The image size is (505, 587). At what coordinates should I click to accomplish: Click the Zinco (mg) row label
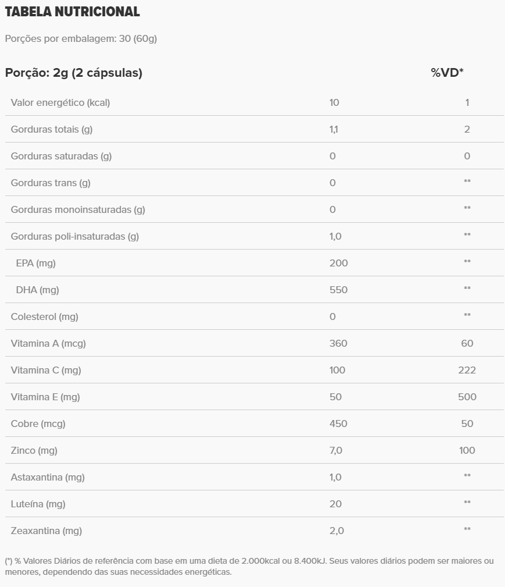tap(34, 451)
